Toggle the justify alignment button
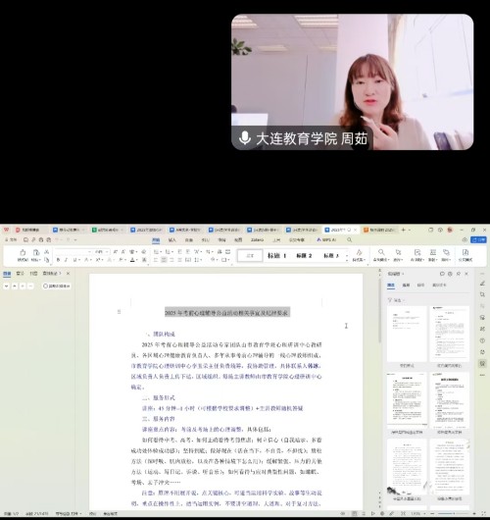 click(x=179, y=260)
